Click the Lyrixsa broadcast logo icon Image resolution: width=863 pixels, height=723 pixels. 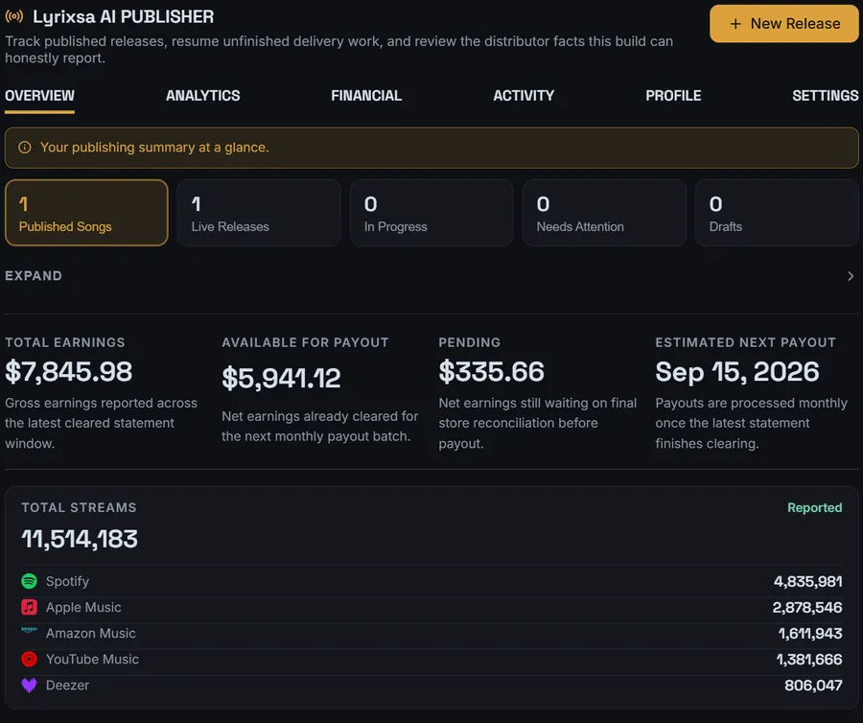[x=14, y=16]
